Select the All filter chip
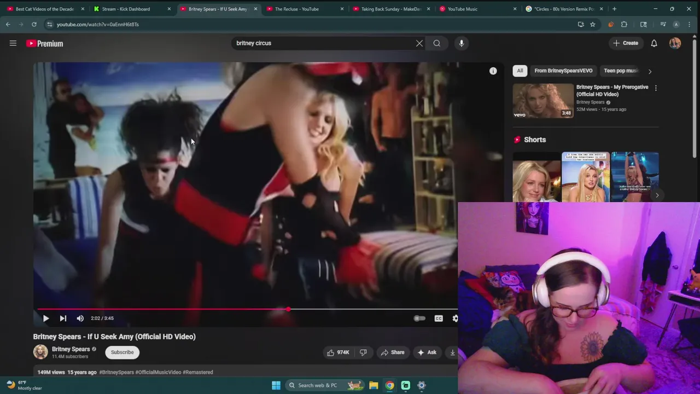Image resolution: width=700 pixels, height=394 pixels. pos(520,71)
